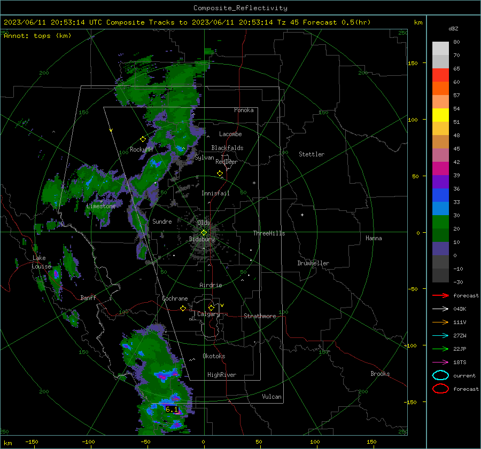
Task: Click the Sundre city label
Action: pos(162,221)
